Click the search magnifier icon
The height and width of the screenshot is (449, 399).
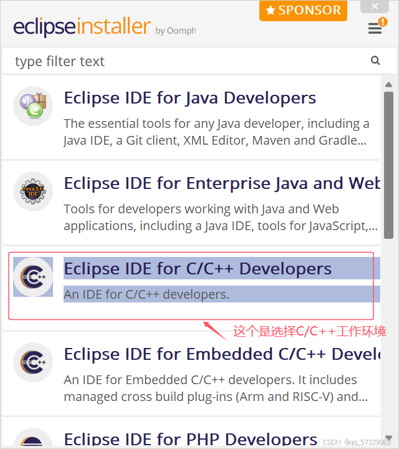point(375,60)
